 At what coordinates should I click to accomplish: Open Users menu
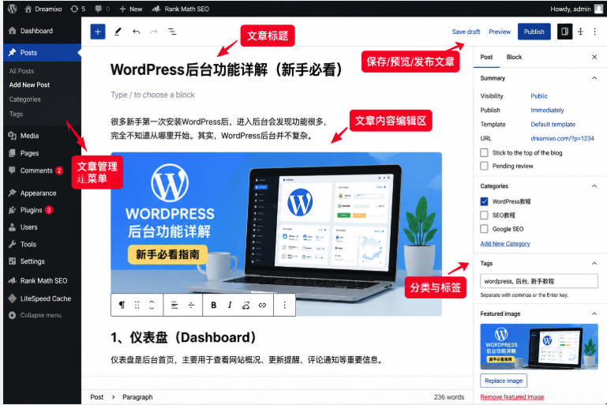pyautogui.click(x=42, y=227)
